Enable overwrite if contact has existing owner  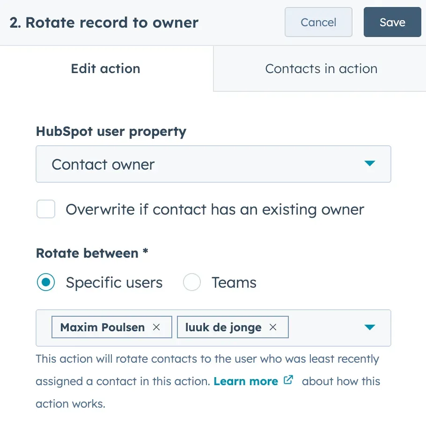45,209
